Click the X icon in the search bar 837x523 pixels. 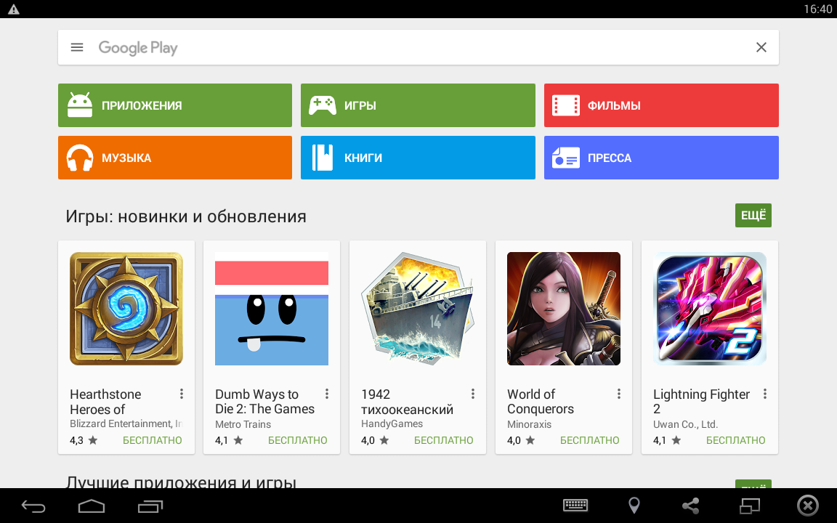coord(761,47)
